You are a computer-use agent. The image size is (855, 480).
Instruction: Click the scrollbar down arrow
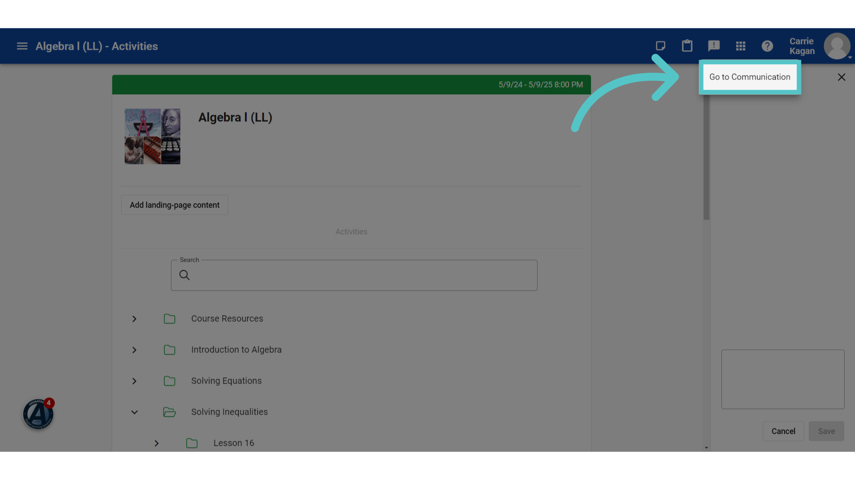click(706, 448)
